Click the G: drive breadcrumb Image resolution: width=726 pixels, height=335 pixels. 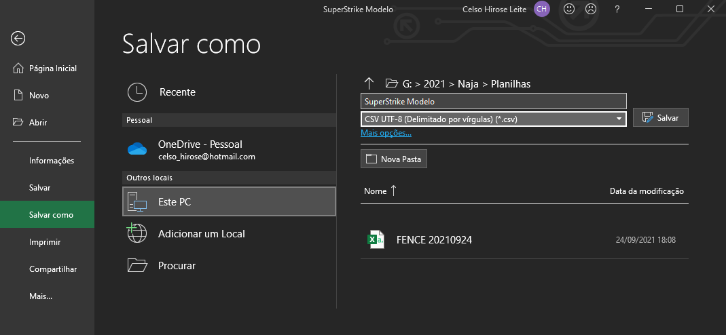[407, 84]
